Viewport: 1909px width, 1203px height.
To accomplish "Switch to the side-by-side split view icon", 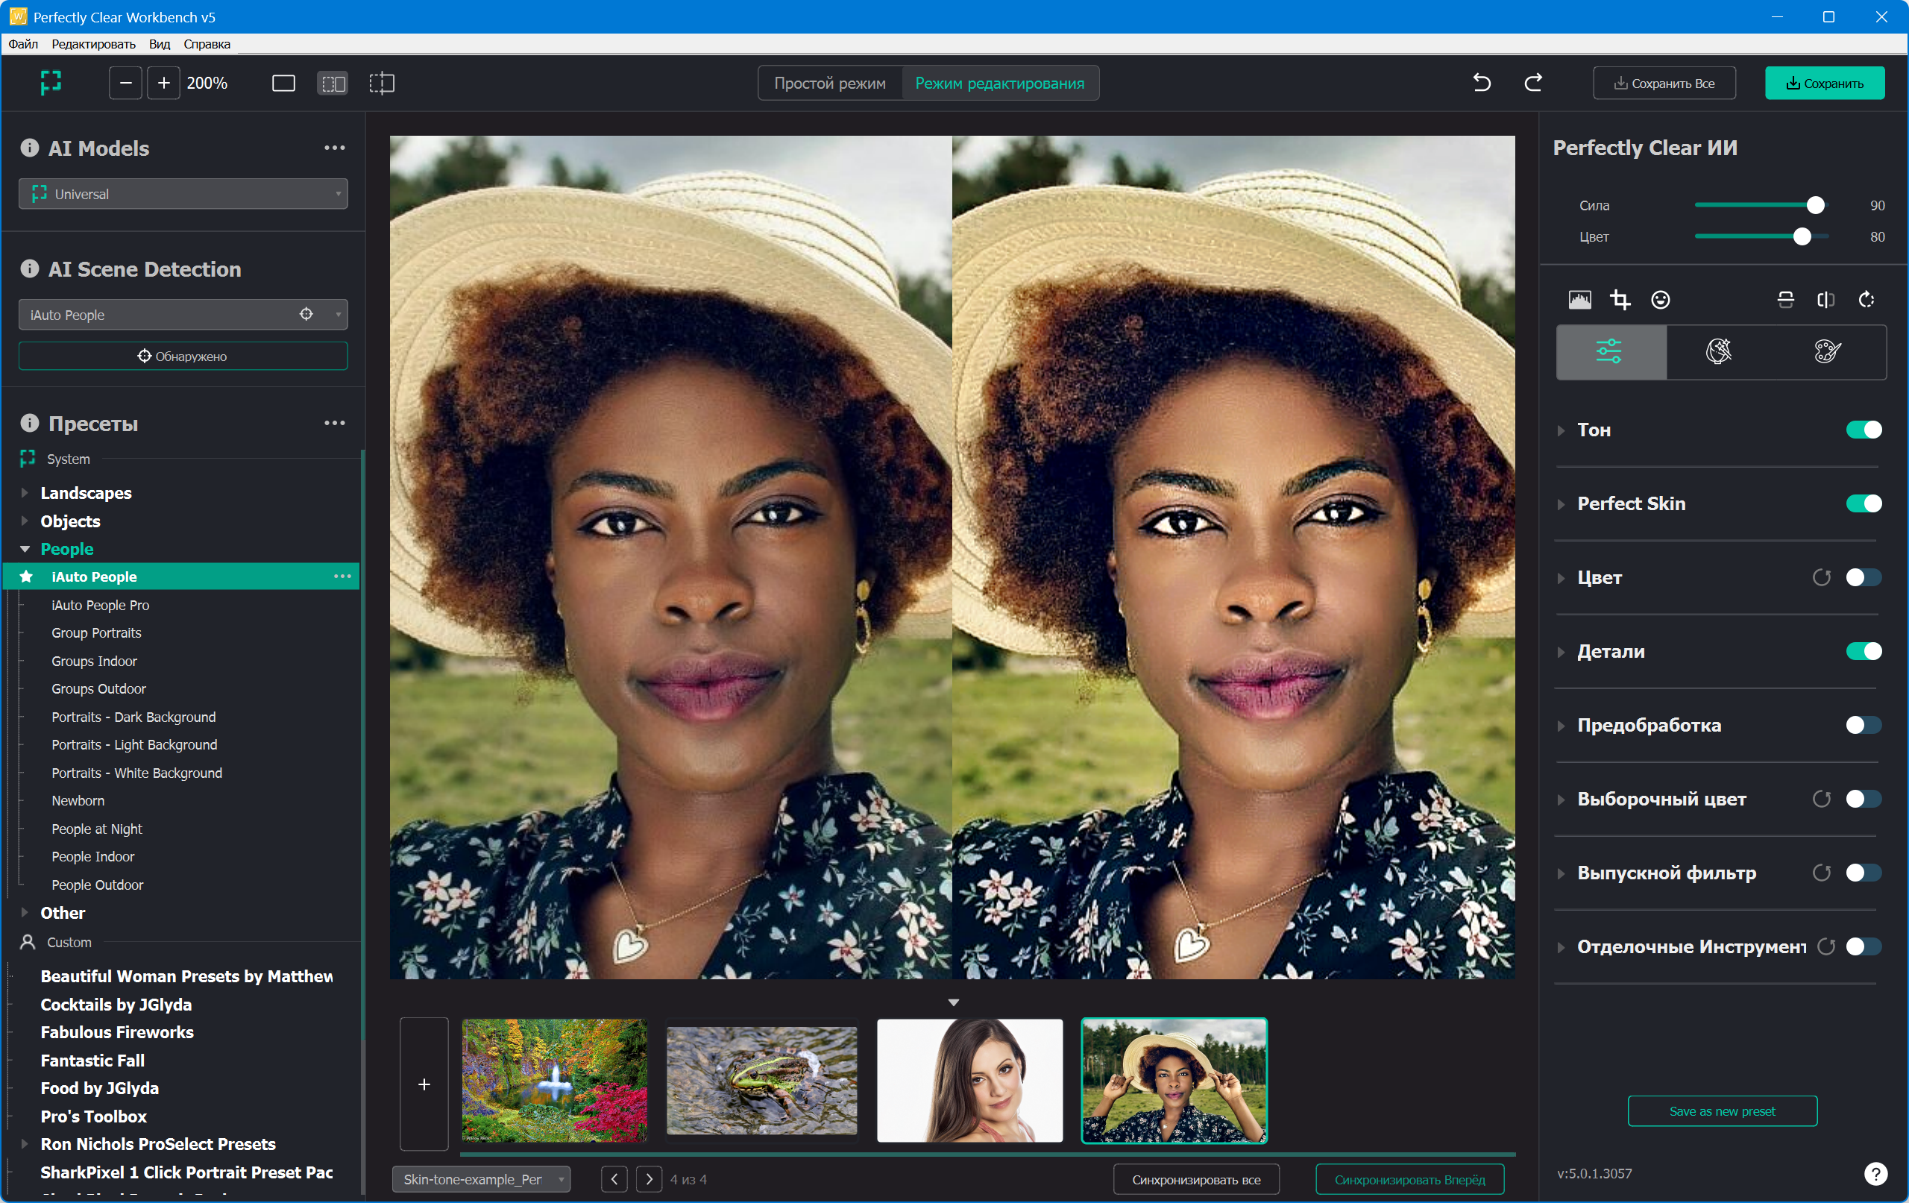I will point(332,84).
